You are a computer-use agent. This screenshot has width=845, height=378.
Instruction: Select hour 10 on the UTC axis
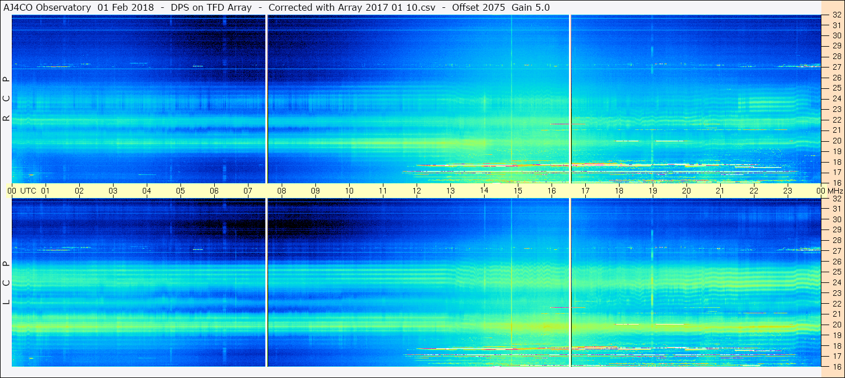tap(349, 191)
